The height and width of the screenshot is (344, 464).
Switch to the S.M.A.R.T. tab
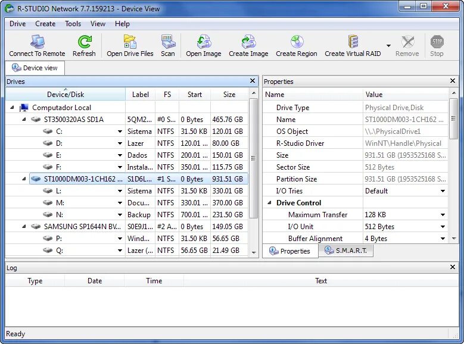[345, 251]
